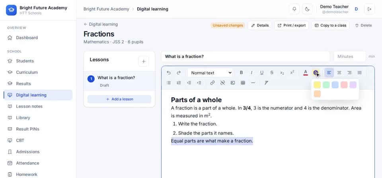Decrease indent (outdent)
This screenshot has height=178, width=382.
coord(189,83)
